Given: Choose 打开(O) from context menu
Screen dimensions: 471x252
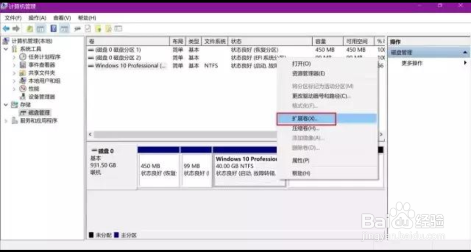Looking at the screenshot, I should pyautogui.click(x=326, y=64).
